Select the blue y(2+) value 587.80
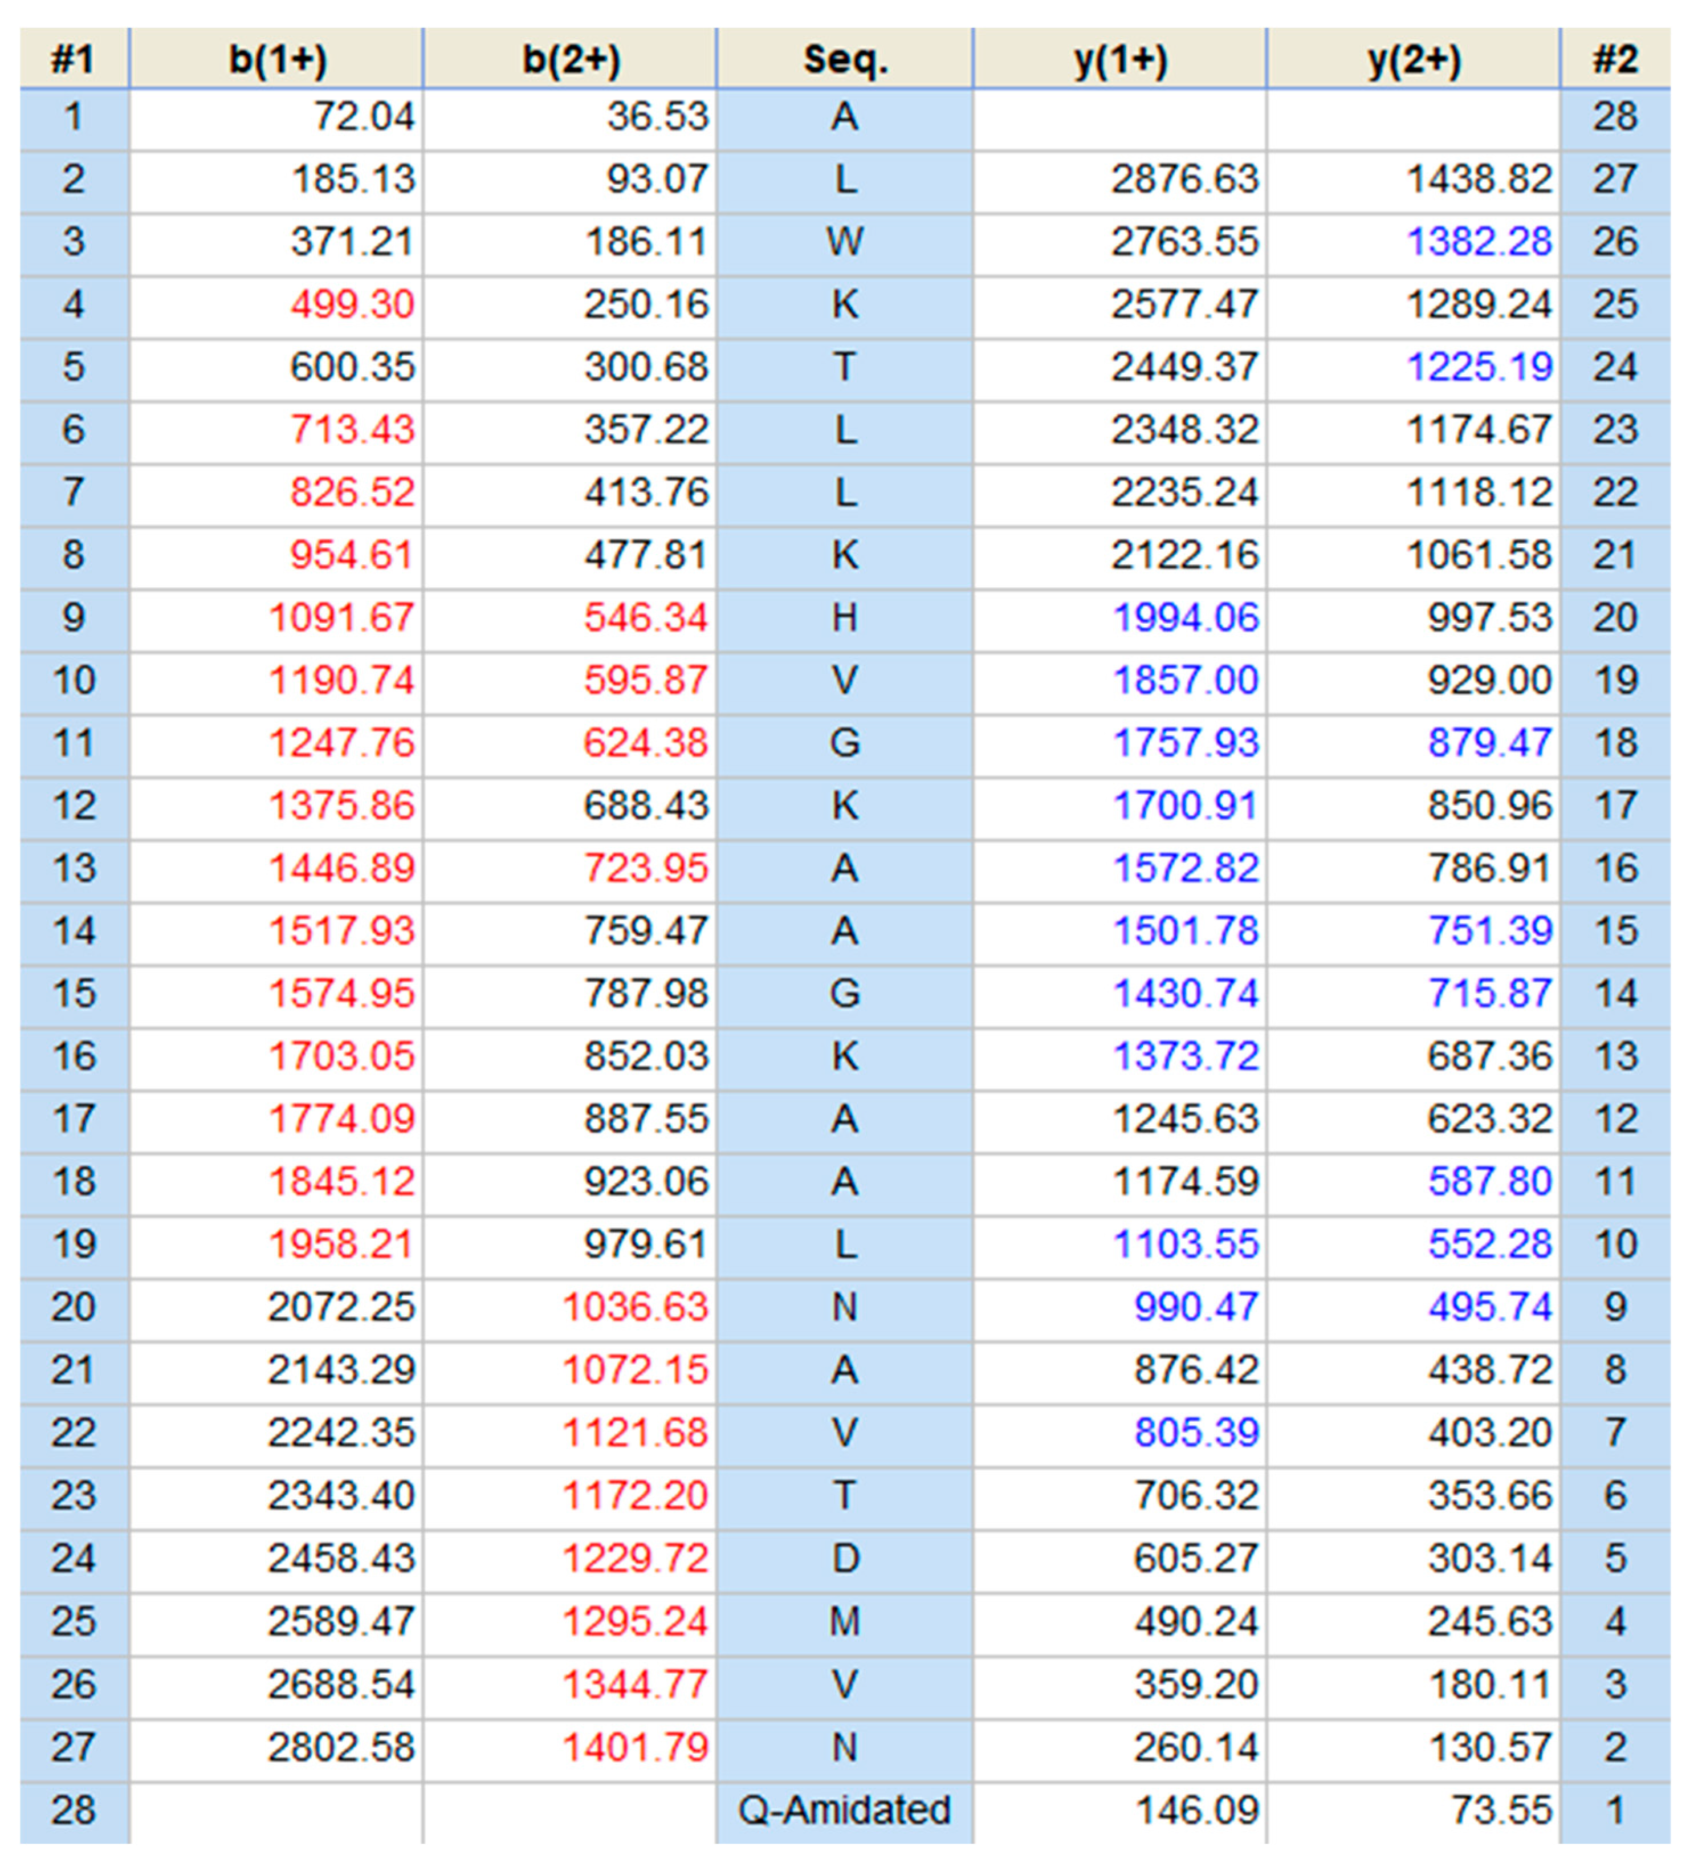Viewport: 1694px width, 1871px height. point(1490,1181)
